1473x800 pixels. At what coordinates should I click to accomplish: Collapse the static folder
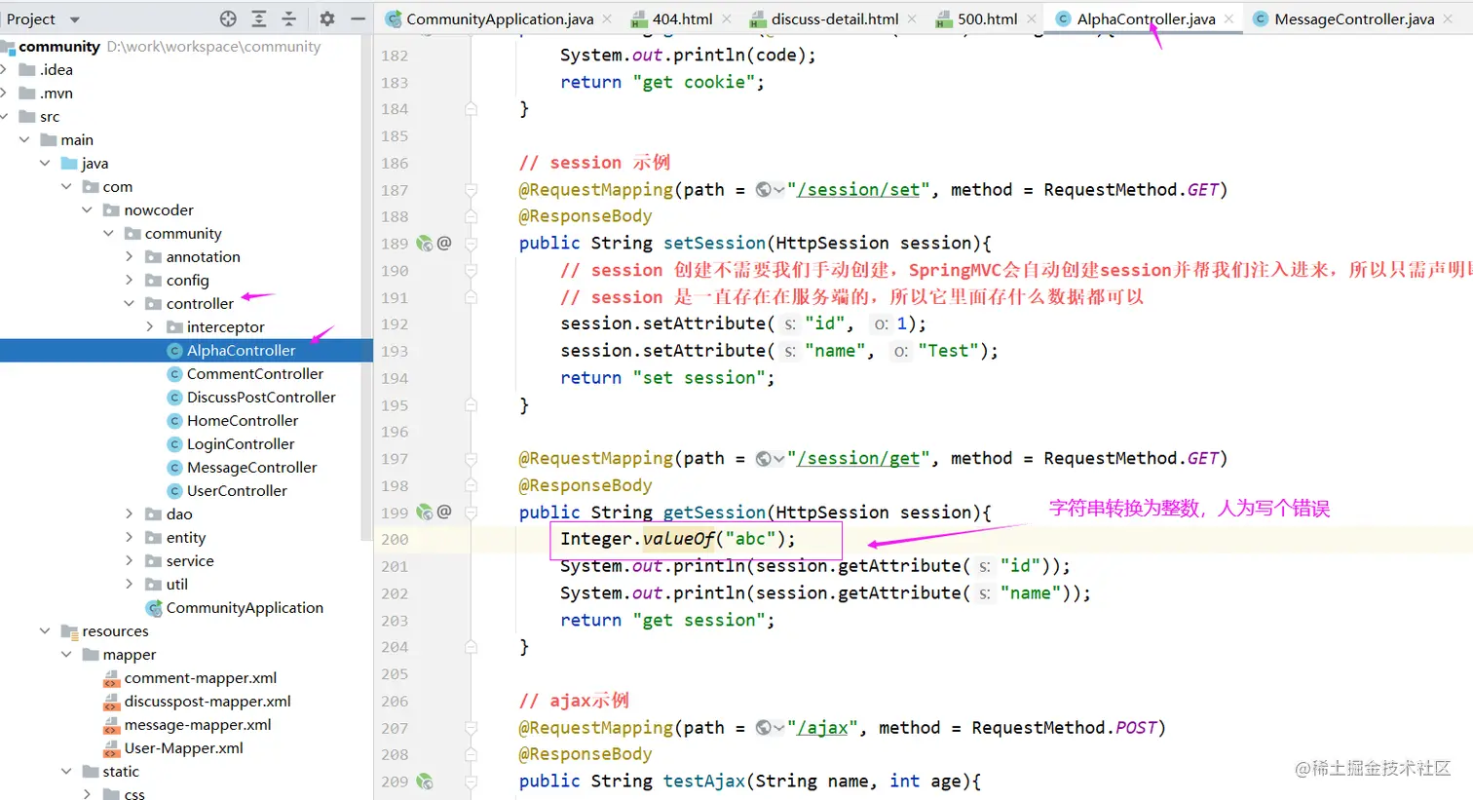pos(66,771)
